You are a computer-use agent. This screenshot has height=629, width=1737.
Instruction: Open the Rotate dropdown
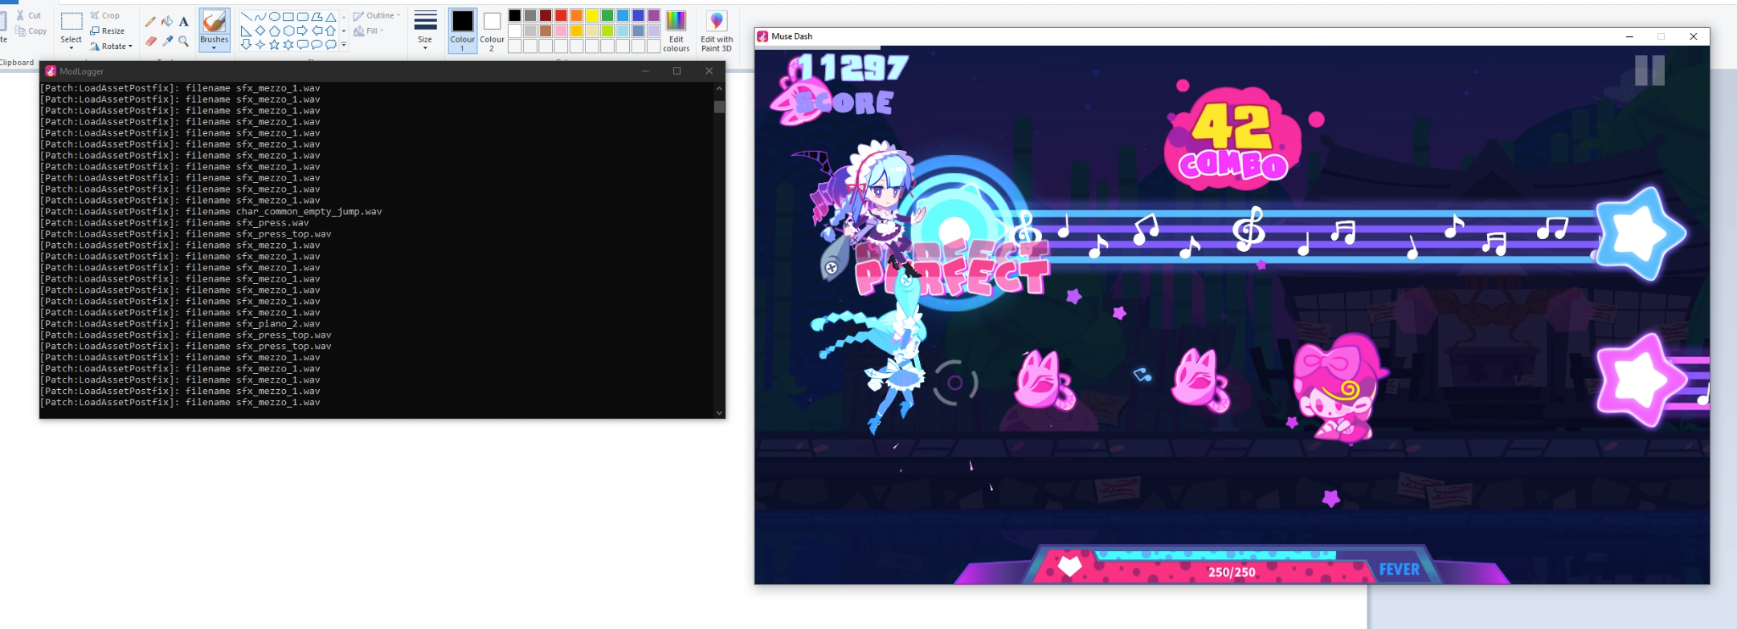111,46
